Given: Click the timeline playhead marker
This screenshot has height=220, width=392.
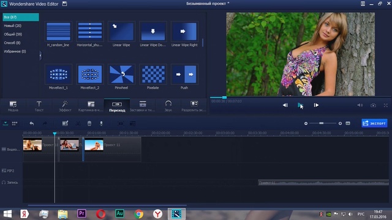Looking at the screenshot, I should point(55,134).
